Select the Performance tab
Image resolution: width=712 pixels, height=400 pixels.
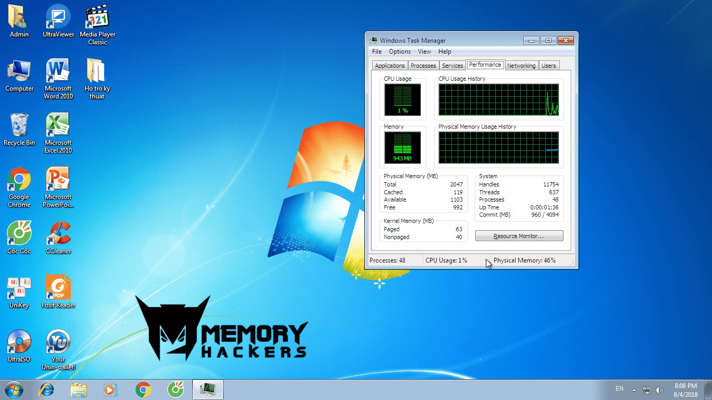click(485, 65)
